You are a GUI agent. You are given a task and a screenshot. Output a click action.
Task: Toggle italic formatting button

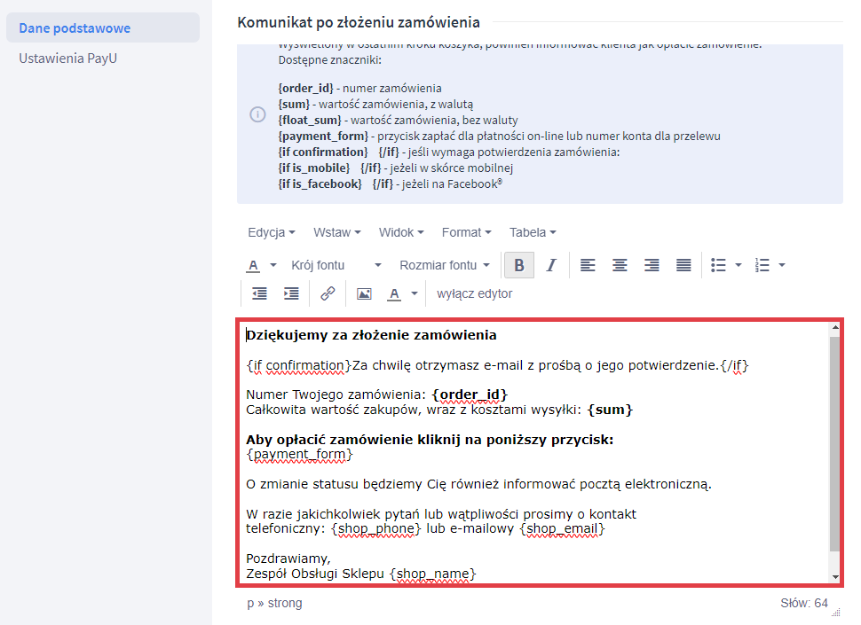550,265
